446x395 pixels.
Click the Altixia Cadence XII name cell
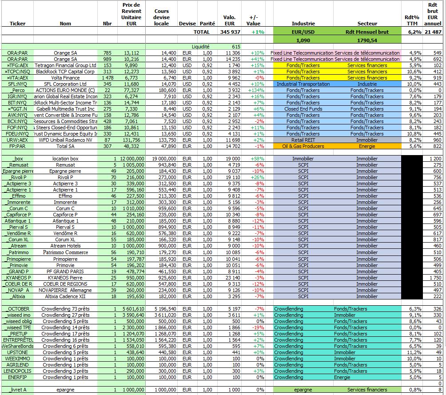point(65,296)
